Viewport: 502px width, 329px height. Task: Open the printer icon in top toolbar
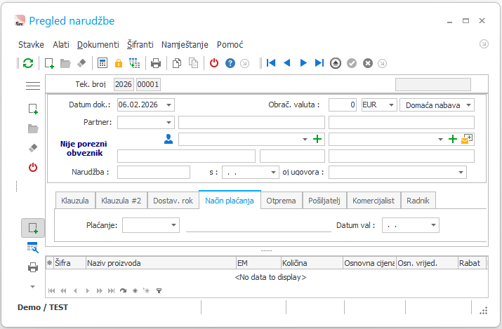click(156, 63)
